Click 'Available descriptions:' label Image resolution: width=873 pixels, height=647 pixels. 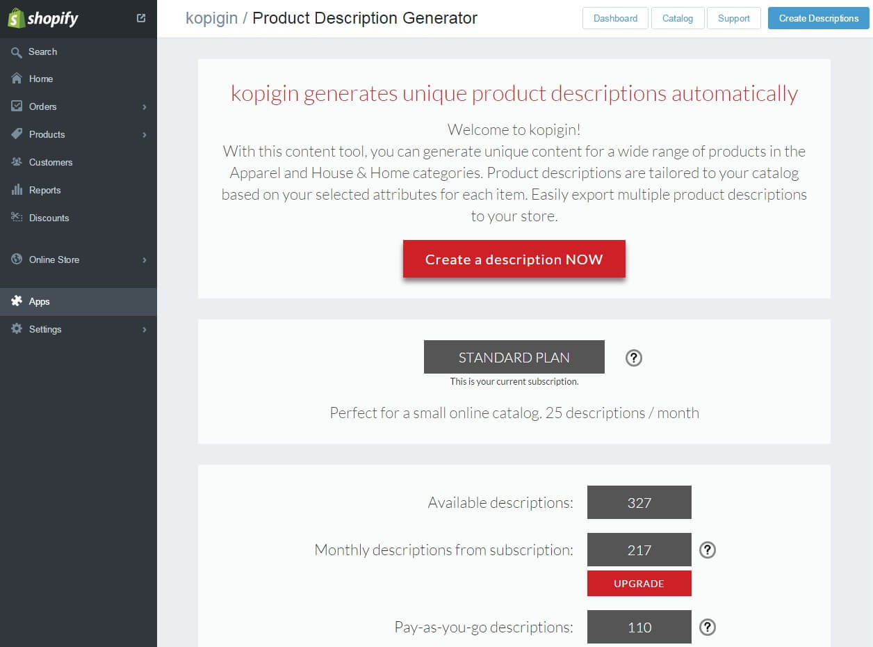tap(500, 502)
